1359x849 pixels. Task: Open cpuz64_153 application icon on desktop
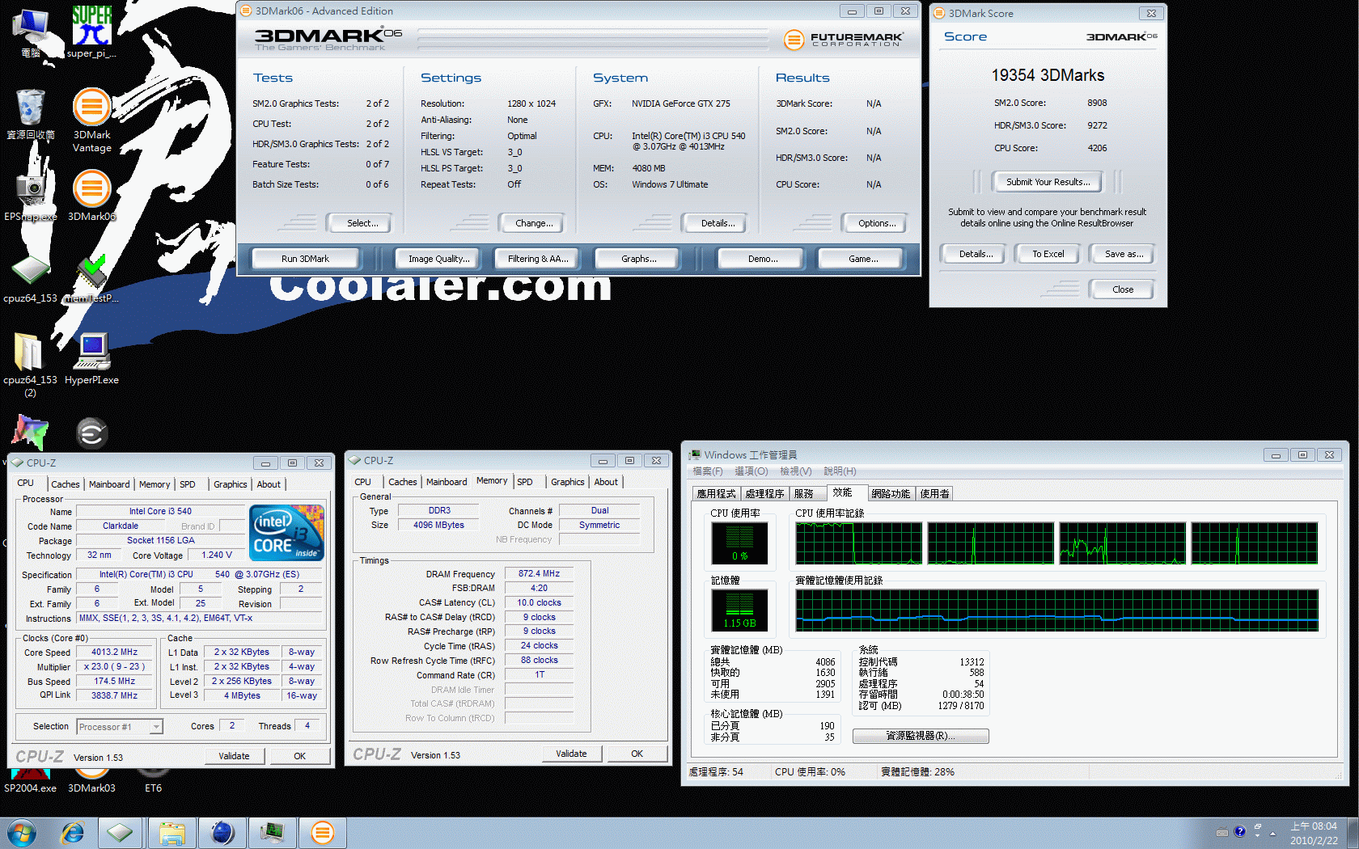point(31,279)
